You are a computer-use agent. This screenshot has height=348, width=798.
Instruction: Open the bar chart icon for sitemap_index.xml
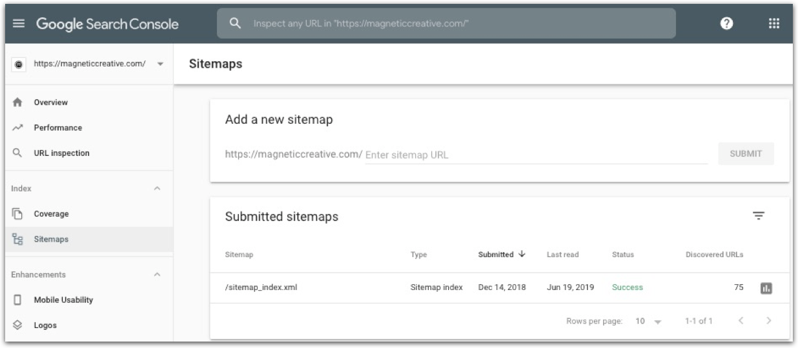(x=766, y=288)
